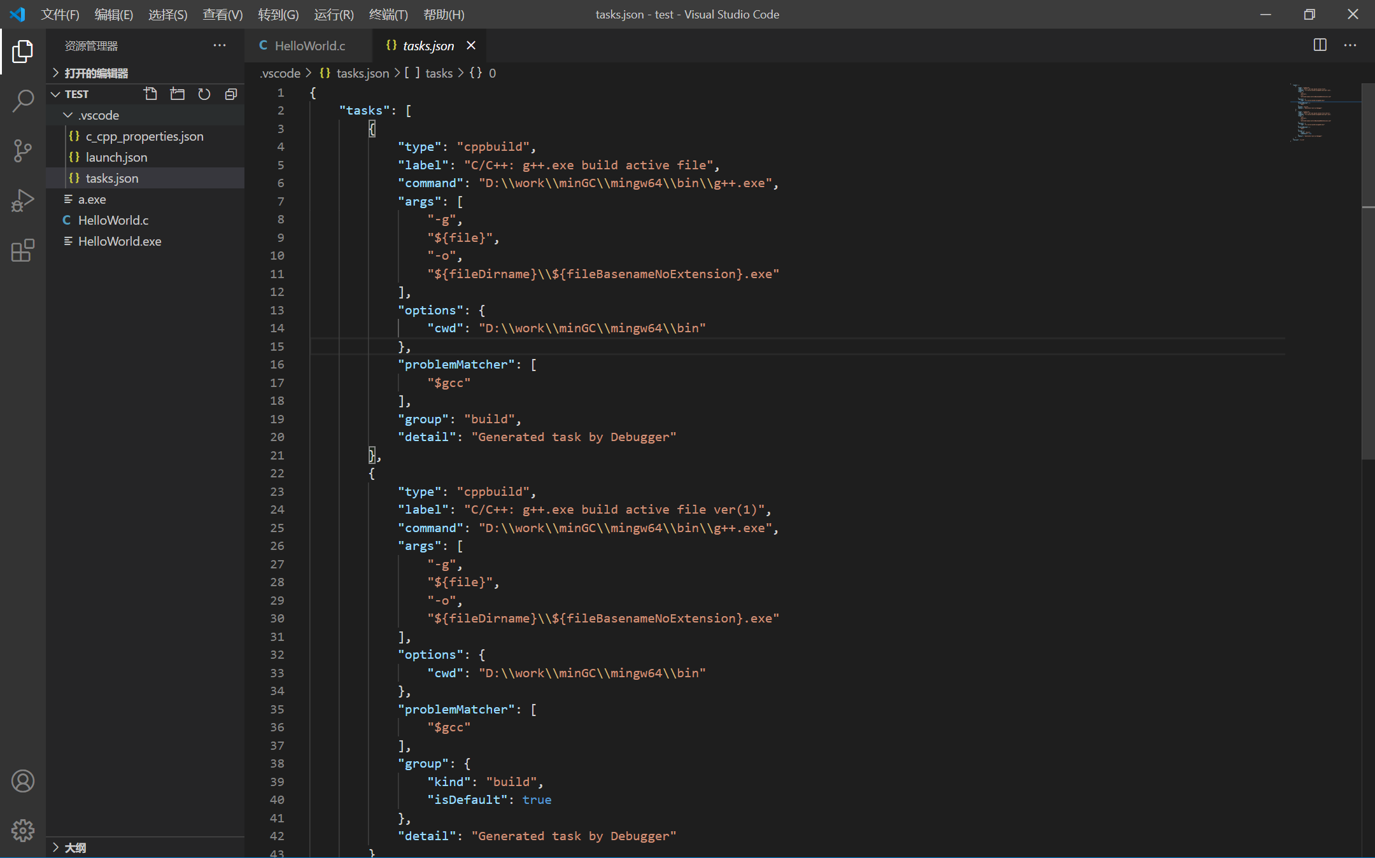This screenshot has width=1375, height=858.
Task: Click the New File icon in TEST header
Action: 150,94
